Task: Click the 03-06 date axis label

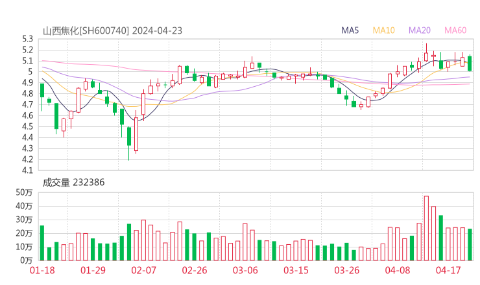Action: (245, 270)
